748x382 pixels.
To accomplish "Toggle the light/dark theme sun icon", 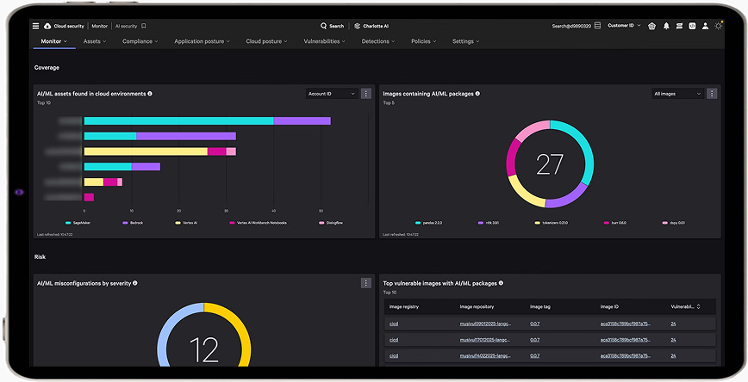I will coord(719,26).
